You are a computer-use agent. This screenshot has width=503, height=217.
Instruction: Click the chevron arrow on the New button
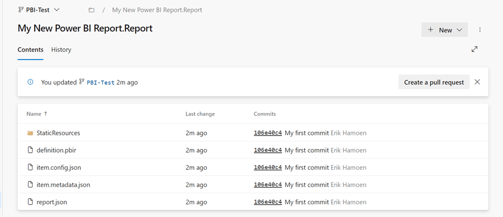(459, 30)
